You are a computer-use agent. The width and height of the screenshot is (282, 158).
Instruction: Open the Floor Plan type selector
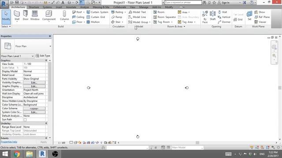[x=26, y=46]
